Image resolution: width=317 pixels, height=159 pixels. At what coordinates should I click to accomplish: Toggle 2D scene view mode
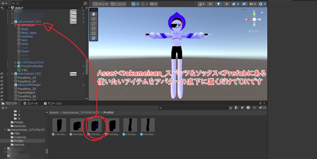(210, 4)
